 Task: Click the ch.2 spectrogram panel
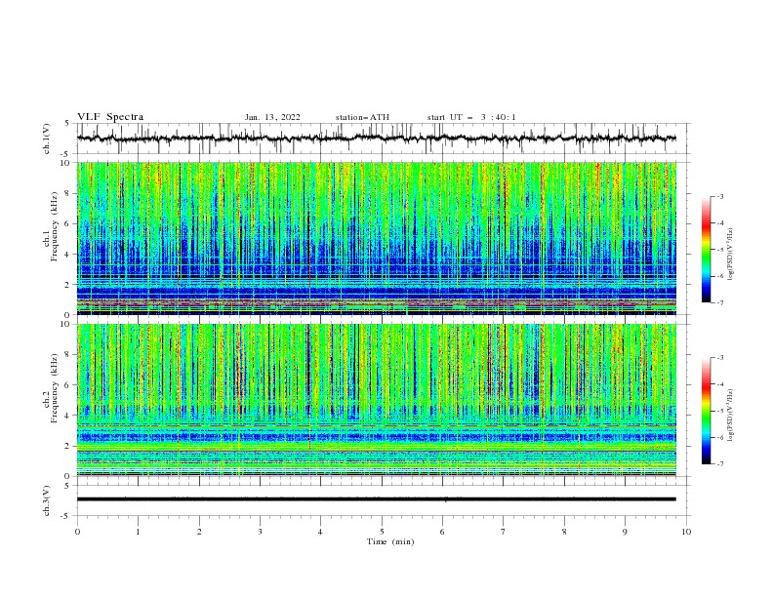pyautogui.click(x=376, y=400)
